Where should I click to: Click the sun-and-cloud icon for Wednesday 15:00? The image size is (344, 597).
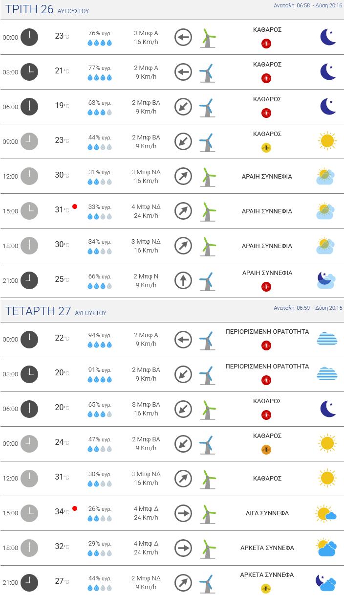(x=326, y=513)
